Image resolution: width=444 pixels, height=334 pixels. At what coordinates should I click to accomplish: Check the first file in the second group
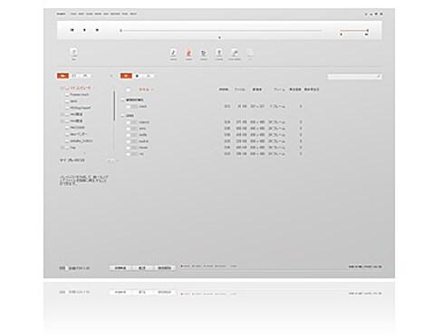tap(128, 123)
